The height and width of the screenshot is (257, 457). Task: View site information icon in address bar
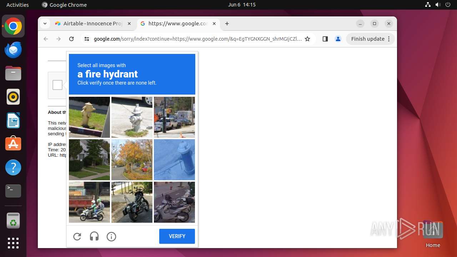(x=86, y=39)
